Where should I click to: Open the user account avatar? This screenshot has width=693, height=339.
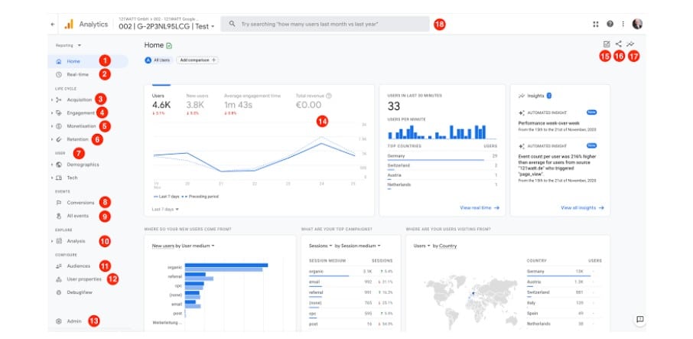pos(637,24)
